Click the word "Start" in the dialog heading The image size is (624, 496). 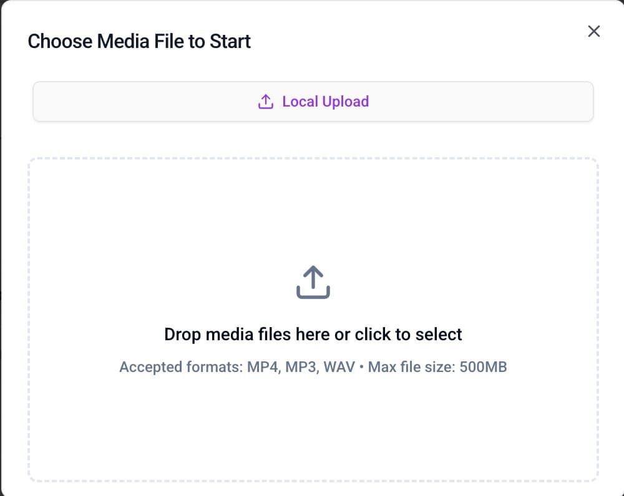(x=231, y=42)
